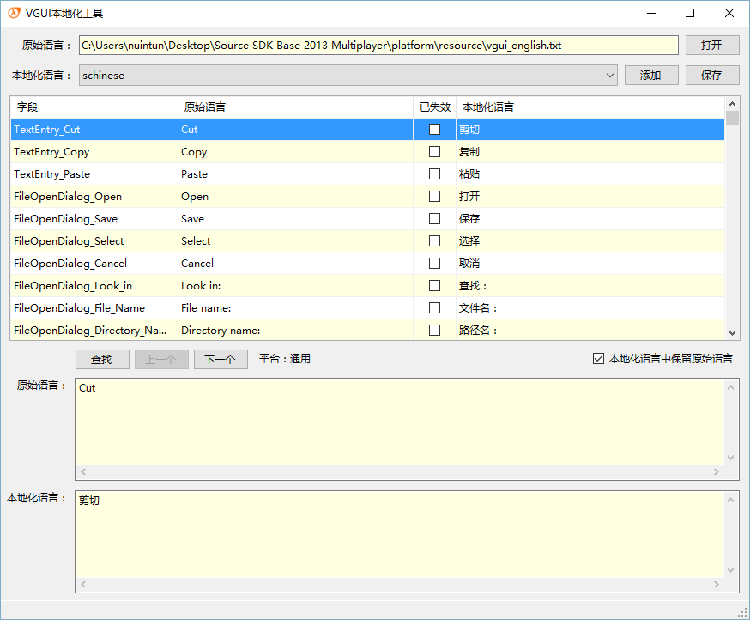The height and width of the screenshot is (620, 750).
Task: Click the 复制 translation cell
Action: click(590, 152)
